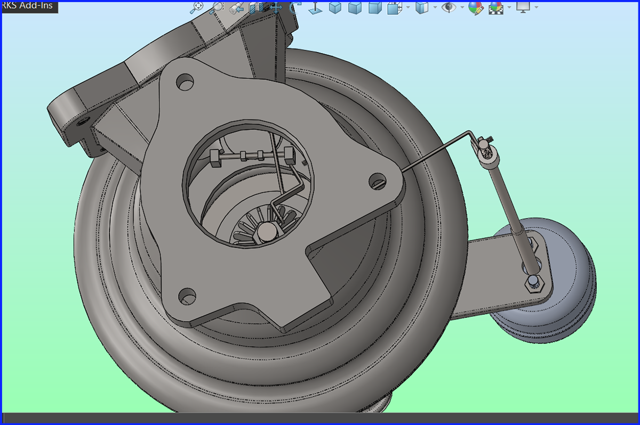Go back to Previous View

(237, 7)
